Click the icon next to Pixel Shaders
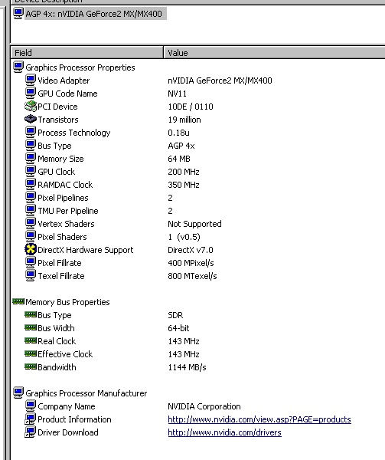 (x=31, y=236)
